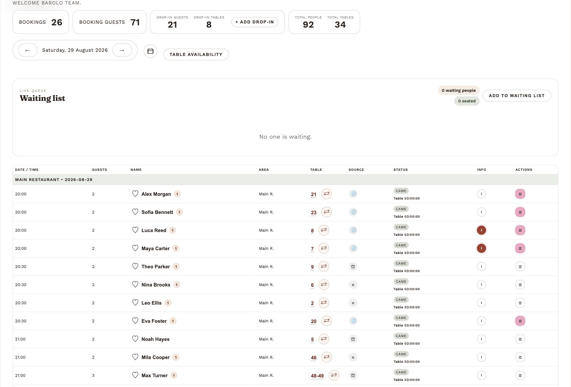Viewport: 571px width, 387px height.
Task: Toggle the heart for Sofia Bennett
Action: coord(135,212)
